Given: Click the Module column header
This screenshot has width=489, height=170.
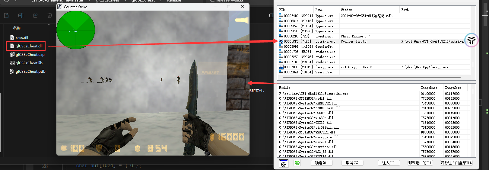Looking at the screenshot, I should click(x=284, y=88).
